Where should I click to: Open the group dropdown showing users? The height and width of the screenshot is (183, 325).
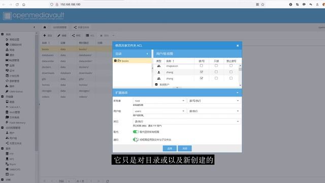point(159,111)
